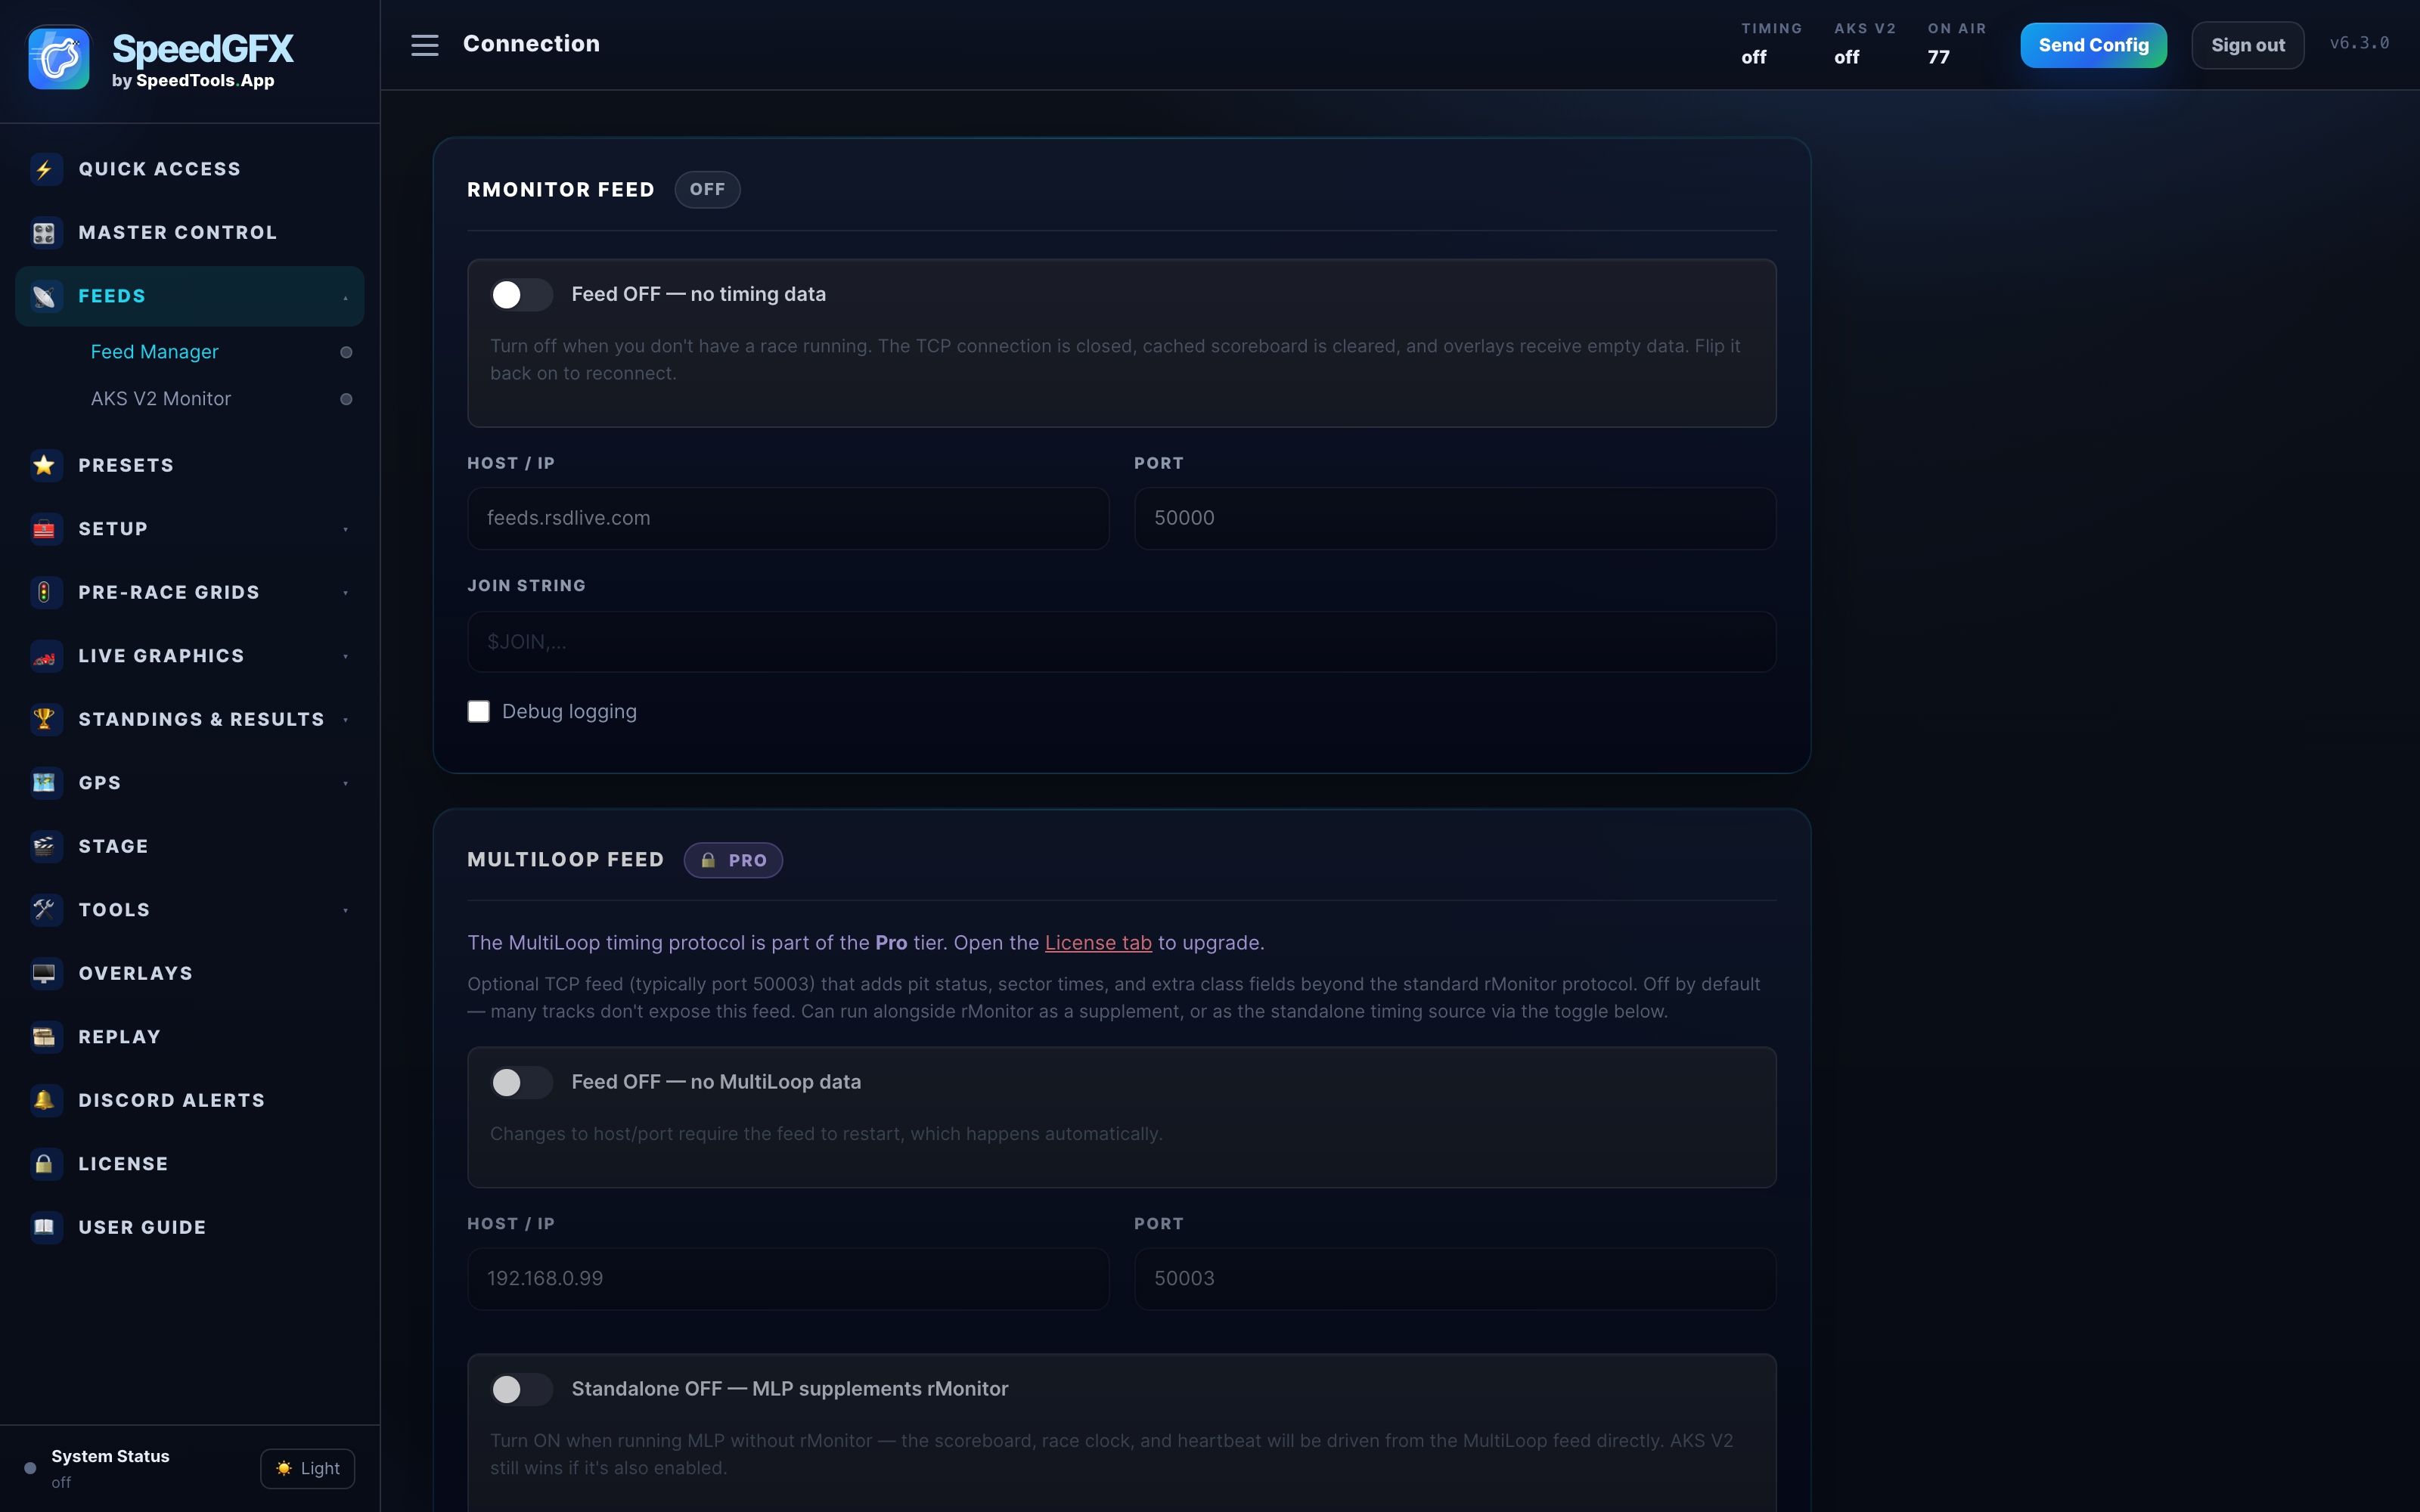Click the ON AIR 77 status
Screen dimensions: 2420x1512
[1957, 44]
